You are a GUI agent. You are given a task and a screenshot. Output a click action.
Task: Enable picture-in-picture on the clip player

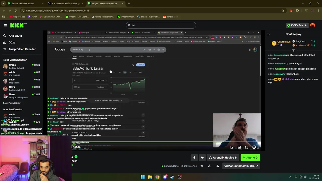coord(232,147)
